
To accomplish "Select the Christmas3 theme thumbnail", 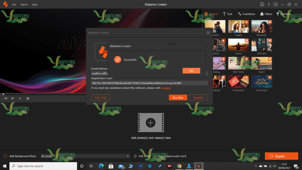I will [x=262, y=81].
